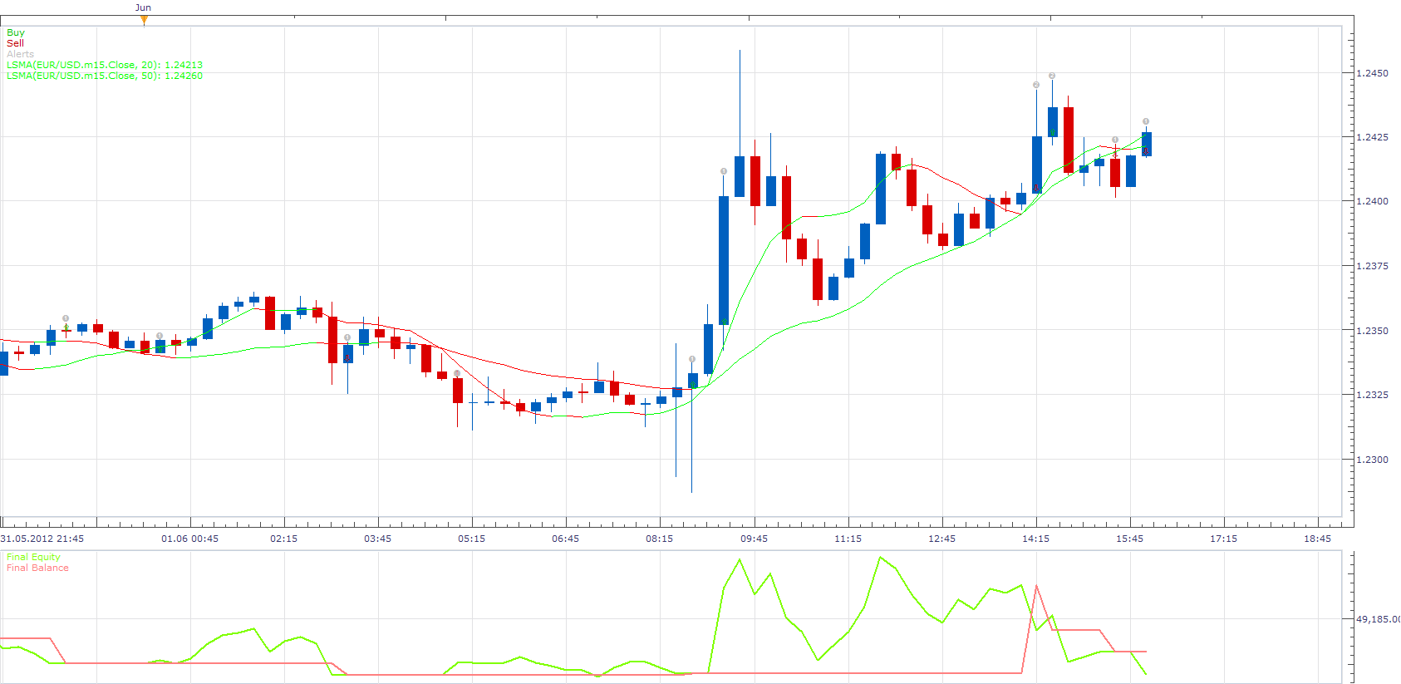This screenshot has height=684, width=1401.
Task: Click the 09:45 time axis label
Action: click(x=754, y=539)
